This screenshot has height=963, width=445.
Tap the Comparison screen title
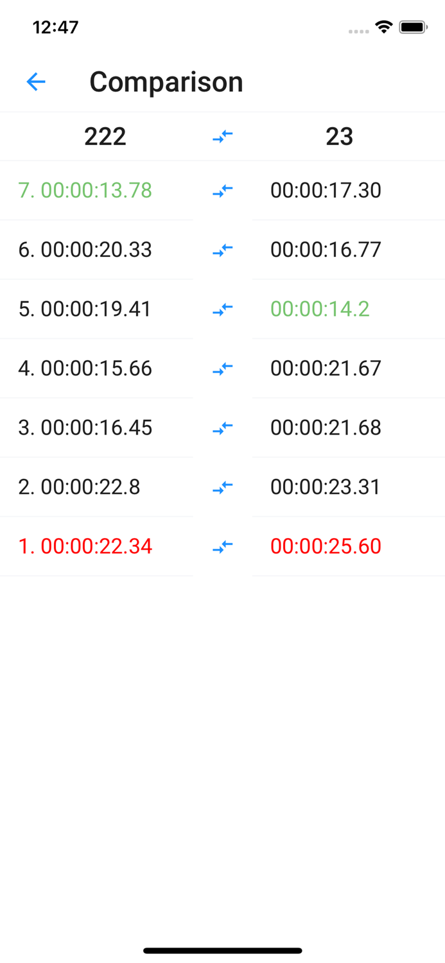click(x=166, y=82)
